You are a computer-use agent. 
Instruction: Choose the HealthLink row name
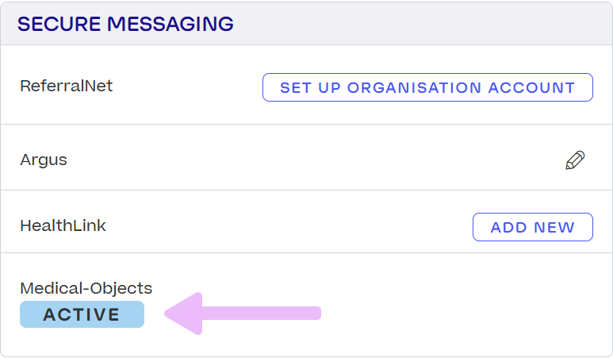pos(63,225)
